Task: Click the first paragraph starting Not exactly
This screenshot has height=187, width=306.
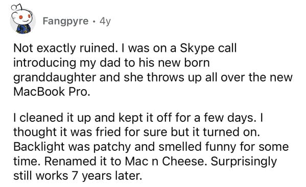Action: click(153, 70)
